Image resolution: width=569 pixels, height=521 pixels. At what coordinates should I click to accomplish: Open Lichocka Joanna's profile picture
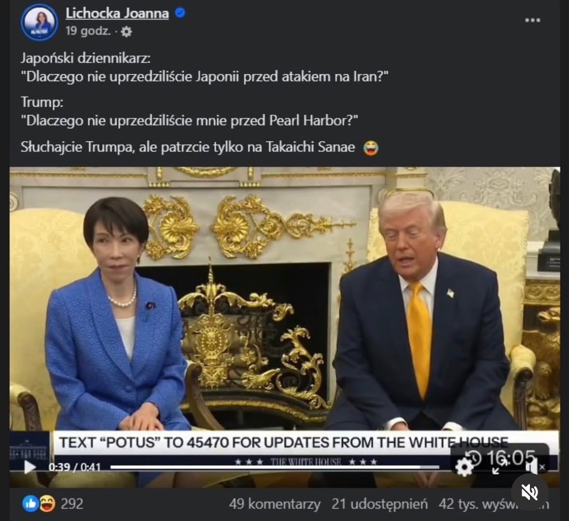tap(39, 23)
